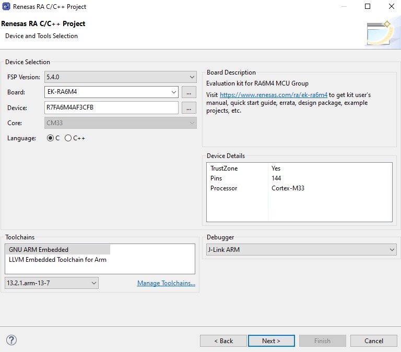The width and height of the screenshot is (401, 352).
Task: Click the help question mark icon
Action: click(11, 340)
